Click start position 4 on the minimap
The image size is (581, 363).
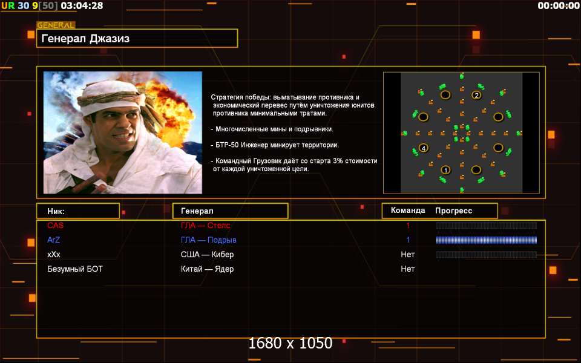click(424, 148)
